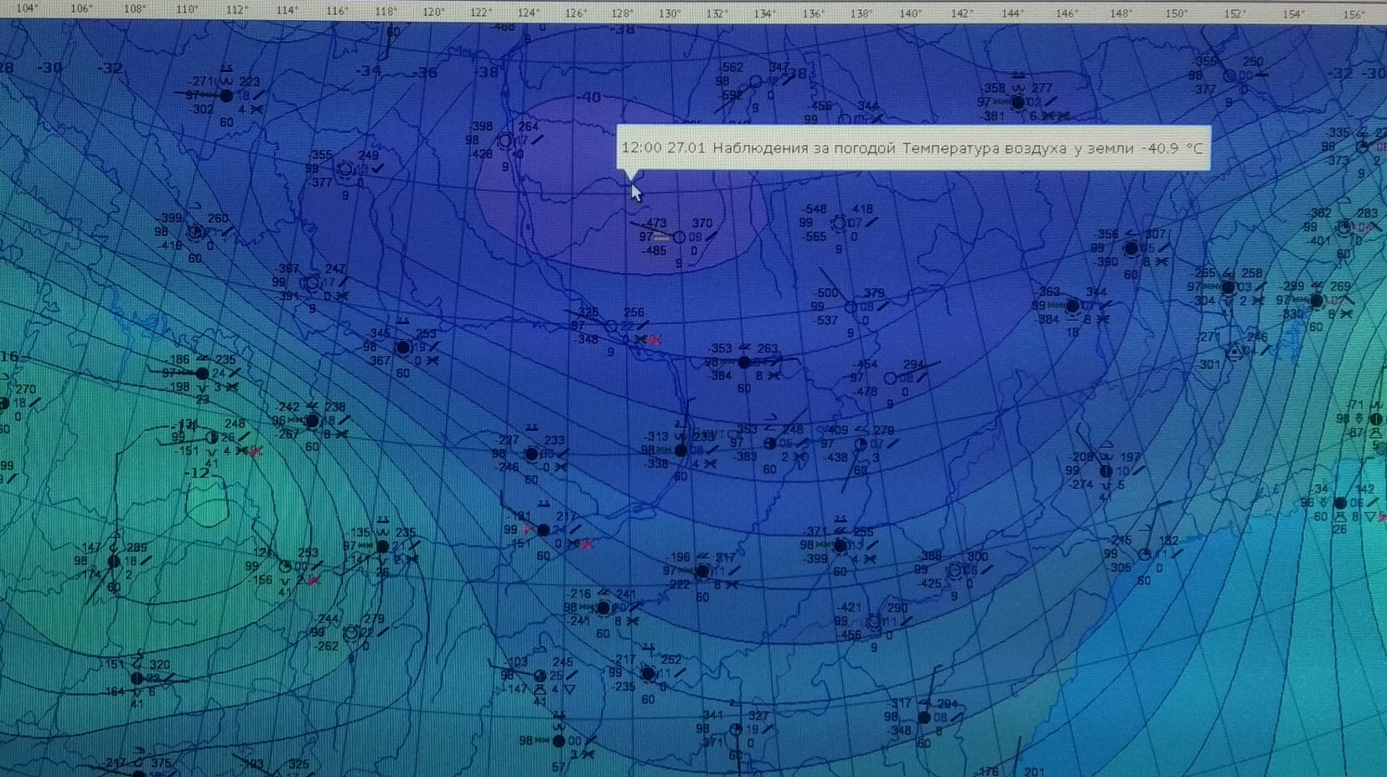Click the filled station circle labeled -242
1387x777 pixels.
(x=312, y=421)
